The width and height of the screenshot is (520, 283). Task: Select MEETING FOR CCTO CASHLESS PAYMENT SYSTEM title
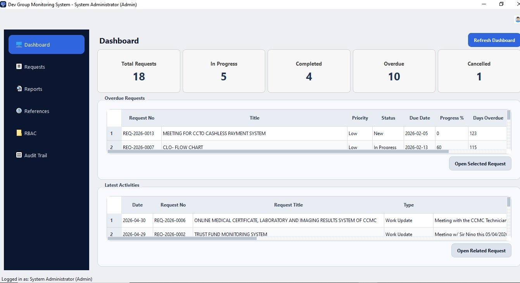[254, 134]
